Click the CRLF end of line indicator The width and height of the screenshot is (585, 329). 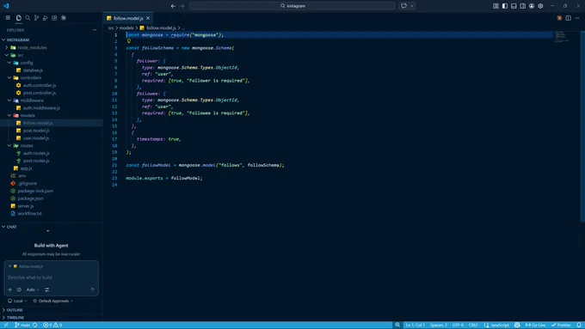(473, 325)
